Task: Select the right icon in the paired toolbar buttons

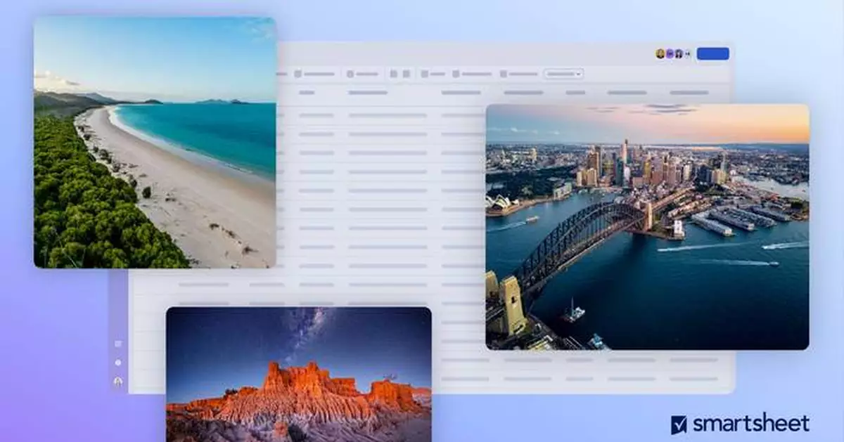Action: 407,72
